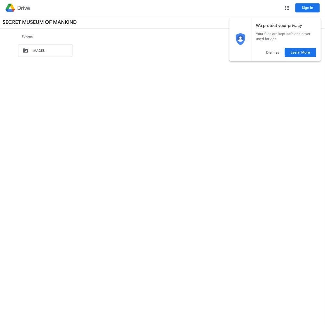Screen dimensions: 325x325
Task: Click the Folders section label
Action: [x=27, y=36]
